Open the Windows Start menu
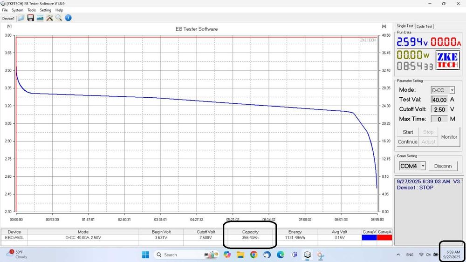The width and height of the screenshot is (466, 262). tap(145, 255)
